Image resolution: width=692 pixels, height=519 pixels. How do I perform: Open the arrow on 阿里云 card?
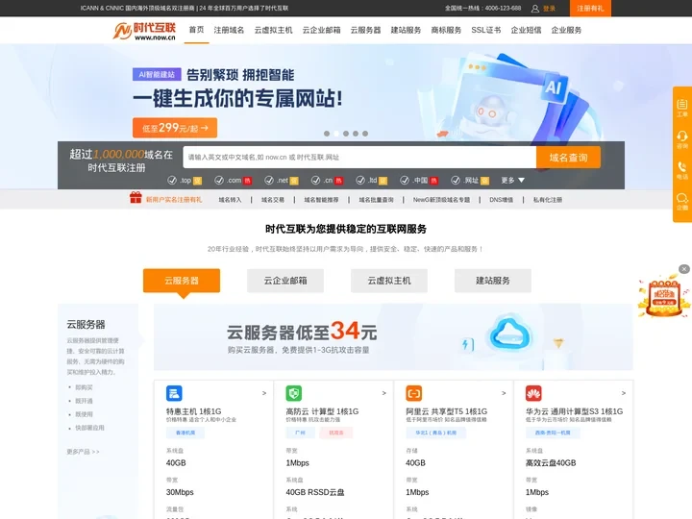(x=504, y=393)
